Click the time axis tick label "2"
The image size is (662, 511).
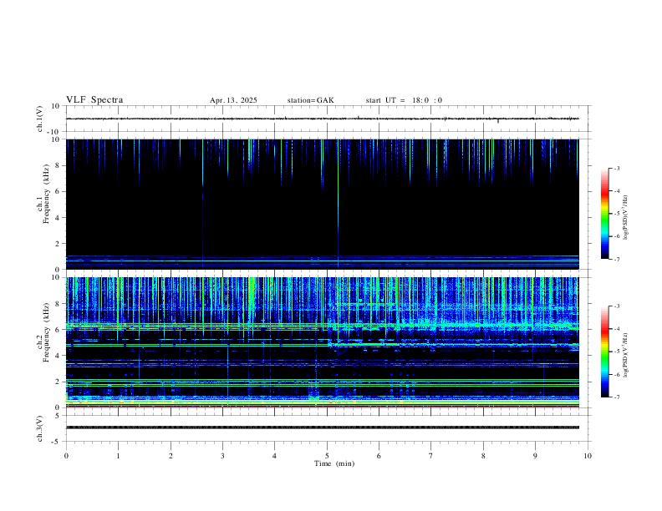tap(171, 456)
